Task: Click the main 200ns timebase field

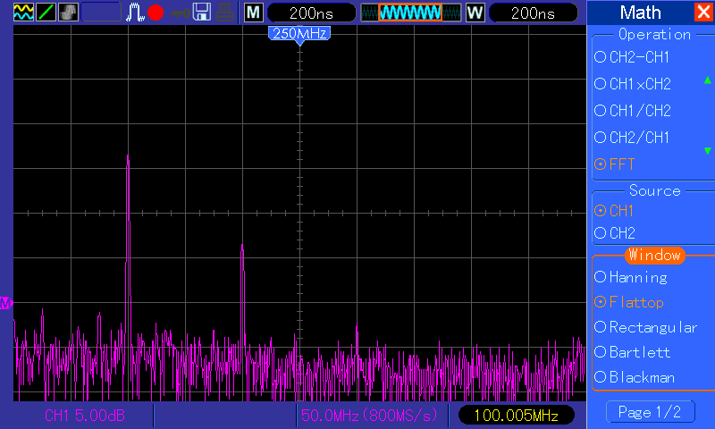Action: click(x=311, y=13)
